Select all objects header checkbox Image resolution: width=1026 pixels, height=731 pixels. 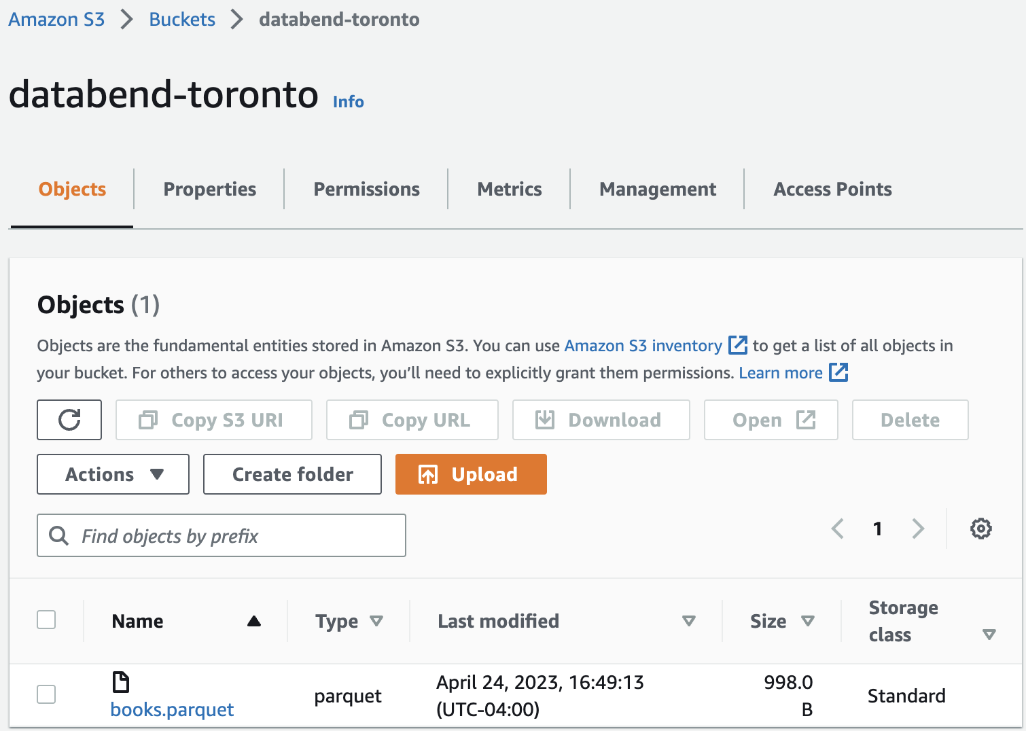pyautogui.click(x=46, y=620)
